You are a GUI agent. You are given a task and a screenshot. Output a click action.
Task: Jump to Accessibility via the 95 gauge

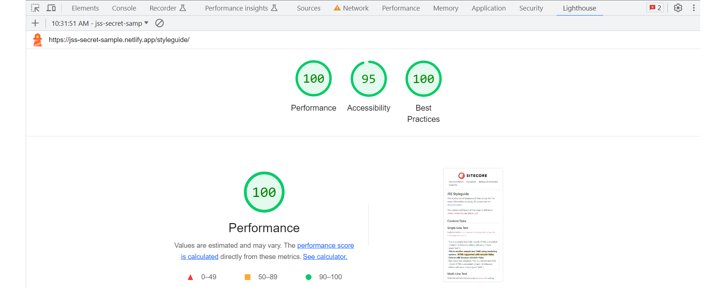[368, 79]
